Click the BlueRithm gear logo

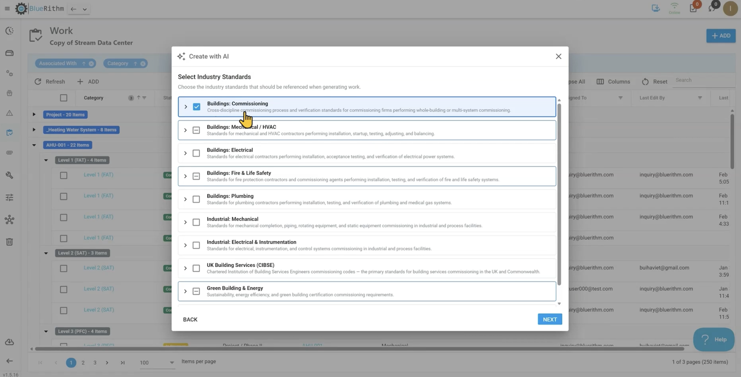coord(21,9)
